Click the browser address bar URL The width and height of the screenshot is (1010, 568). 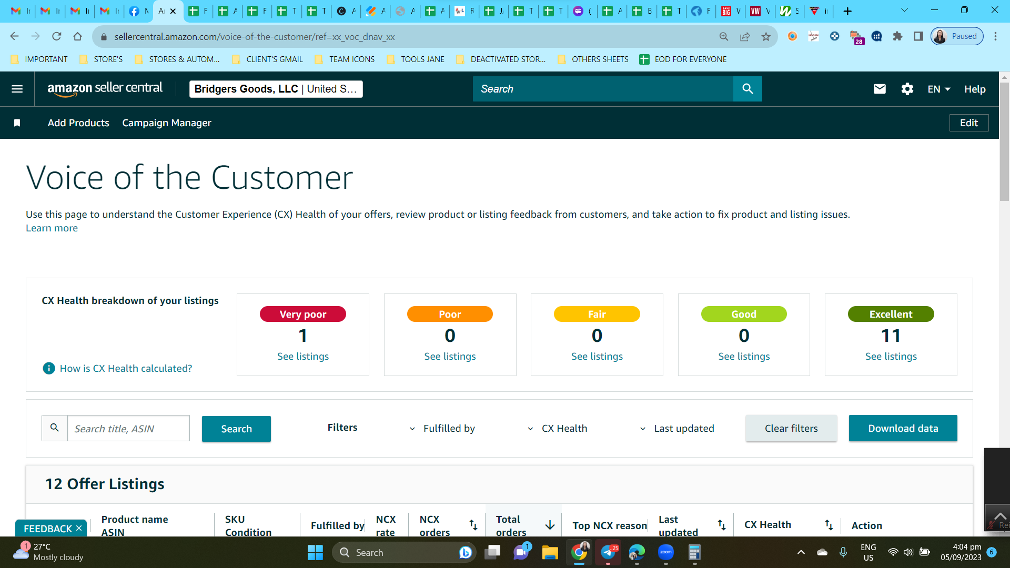pyautogui.click(x=254, y=36)
